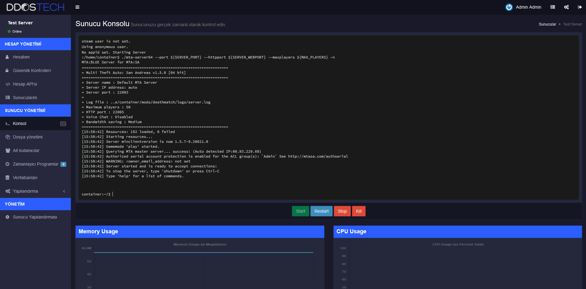The image size is (586, 289).
Task: Click the logout icon in header
Action: pyautogui.click(x=580, y=7)
